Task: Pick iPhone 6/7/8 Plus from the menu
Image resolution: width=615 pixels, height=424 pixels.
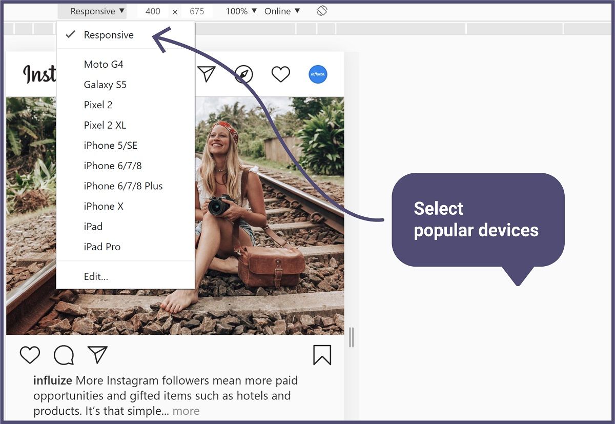Action: [x=126, y=186]
